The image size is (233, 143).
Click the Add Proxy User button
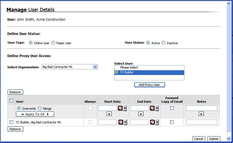pyautogui.click(x=150, y=85)
